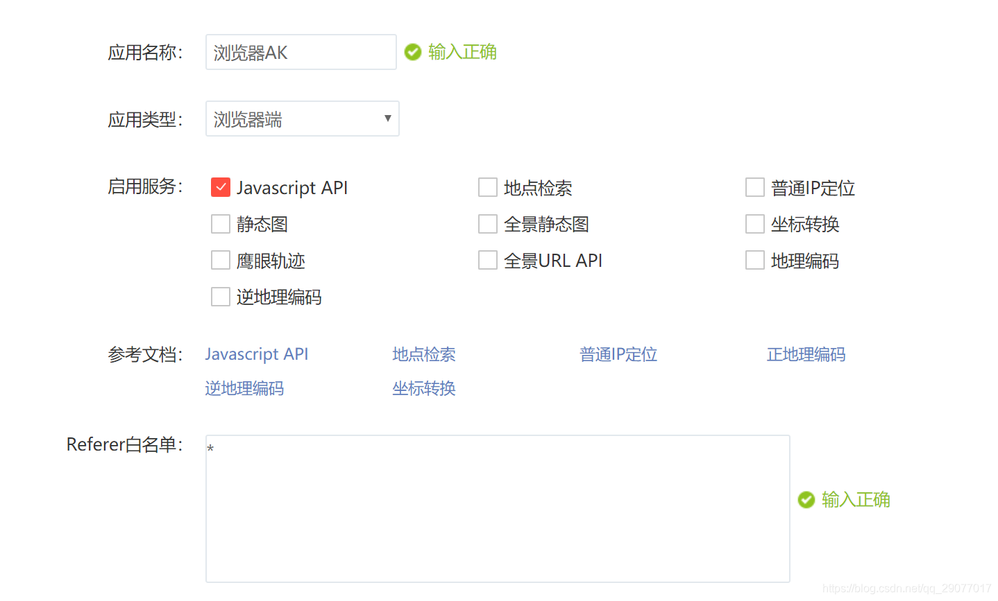The width and height of the screenshot is (998, 601).
Task: Tick the 全景静态图 checkbox
Action: [488, 224]
